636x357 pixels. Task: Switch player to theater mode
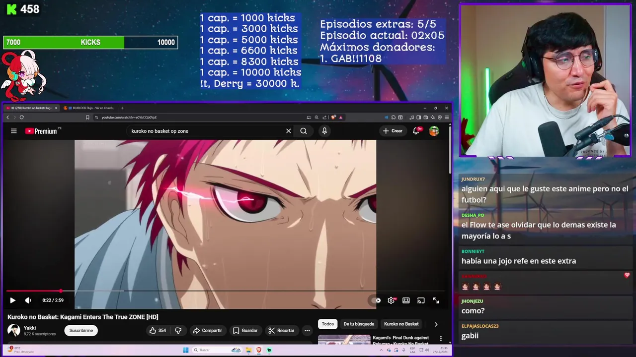tap(406, 300)
